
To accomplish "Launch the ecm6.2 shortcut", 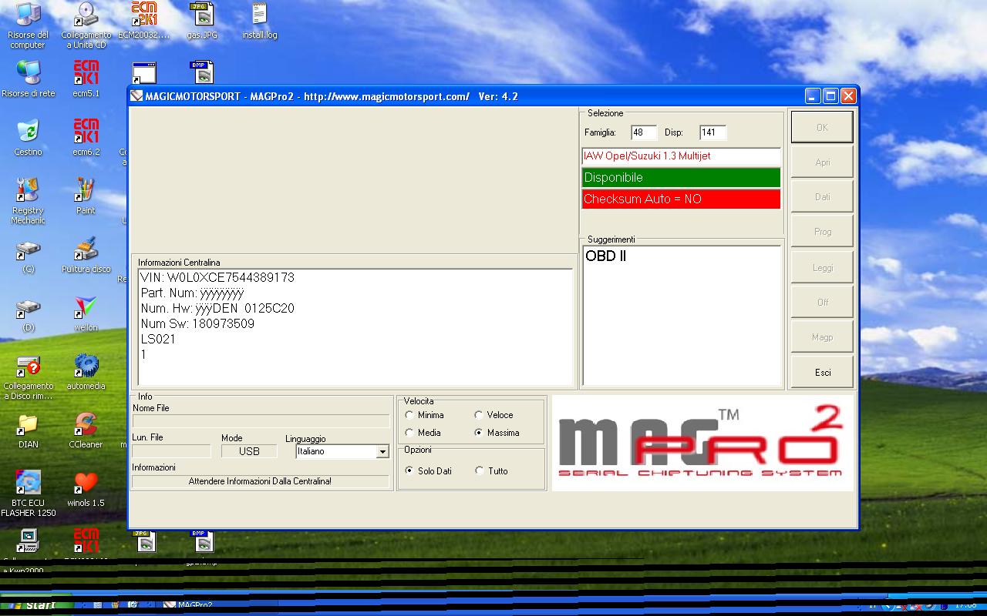I will 86,137.
